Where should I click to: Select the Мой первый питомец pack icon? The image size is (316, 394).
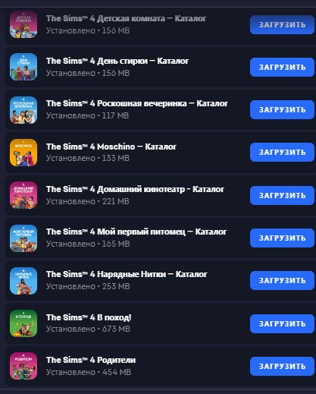[23, 238]
